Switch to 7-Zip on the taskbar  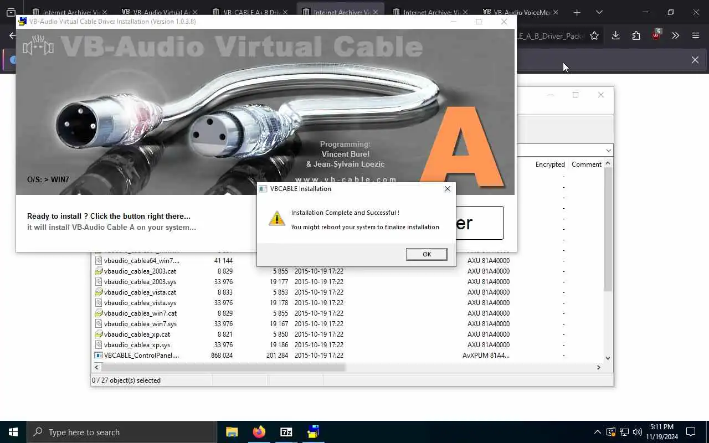click(286, 432)
